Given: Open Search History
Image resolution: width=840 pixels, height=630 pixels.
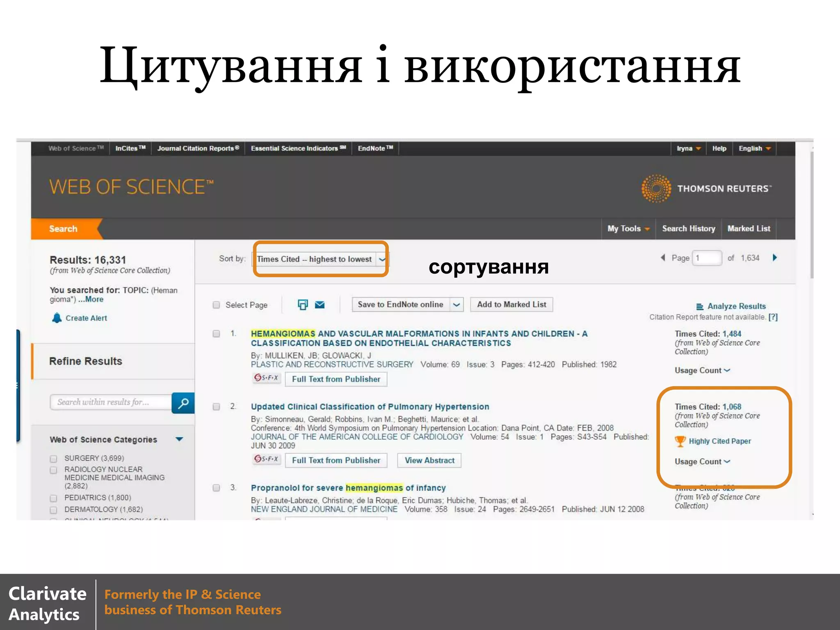Looking at the screenshot, I should tap(689, 228).
